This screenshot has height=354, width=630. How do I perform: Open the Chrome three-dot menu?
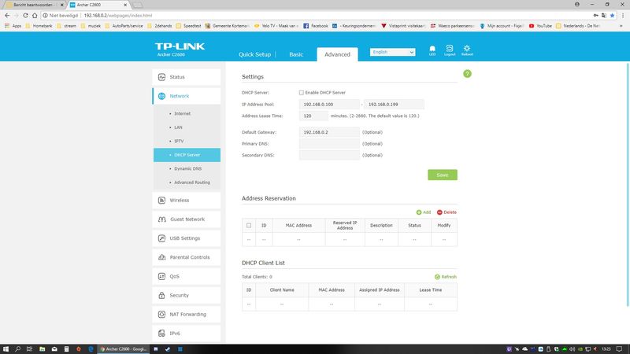pos(623,15)
